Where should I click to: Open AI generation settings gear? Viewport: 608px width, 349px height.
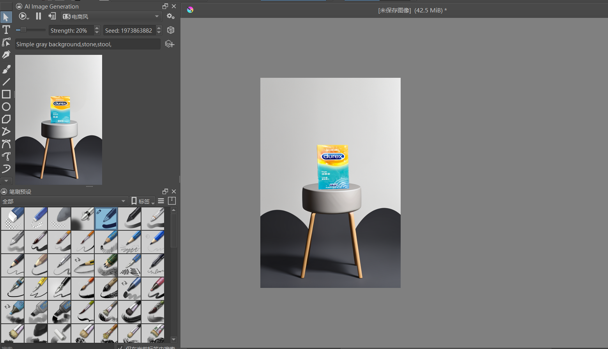click(170, 16)
